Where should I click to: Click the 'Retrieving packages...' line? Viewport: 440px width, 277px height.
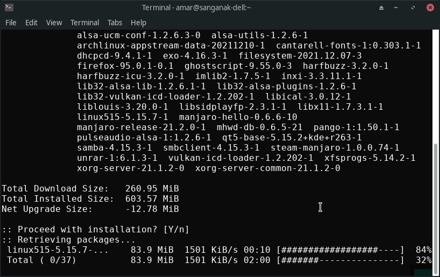coord(69,240)
